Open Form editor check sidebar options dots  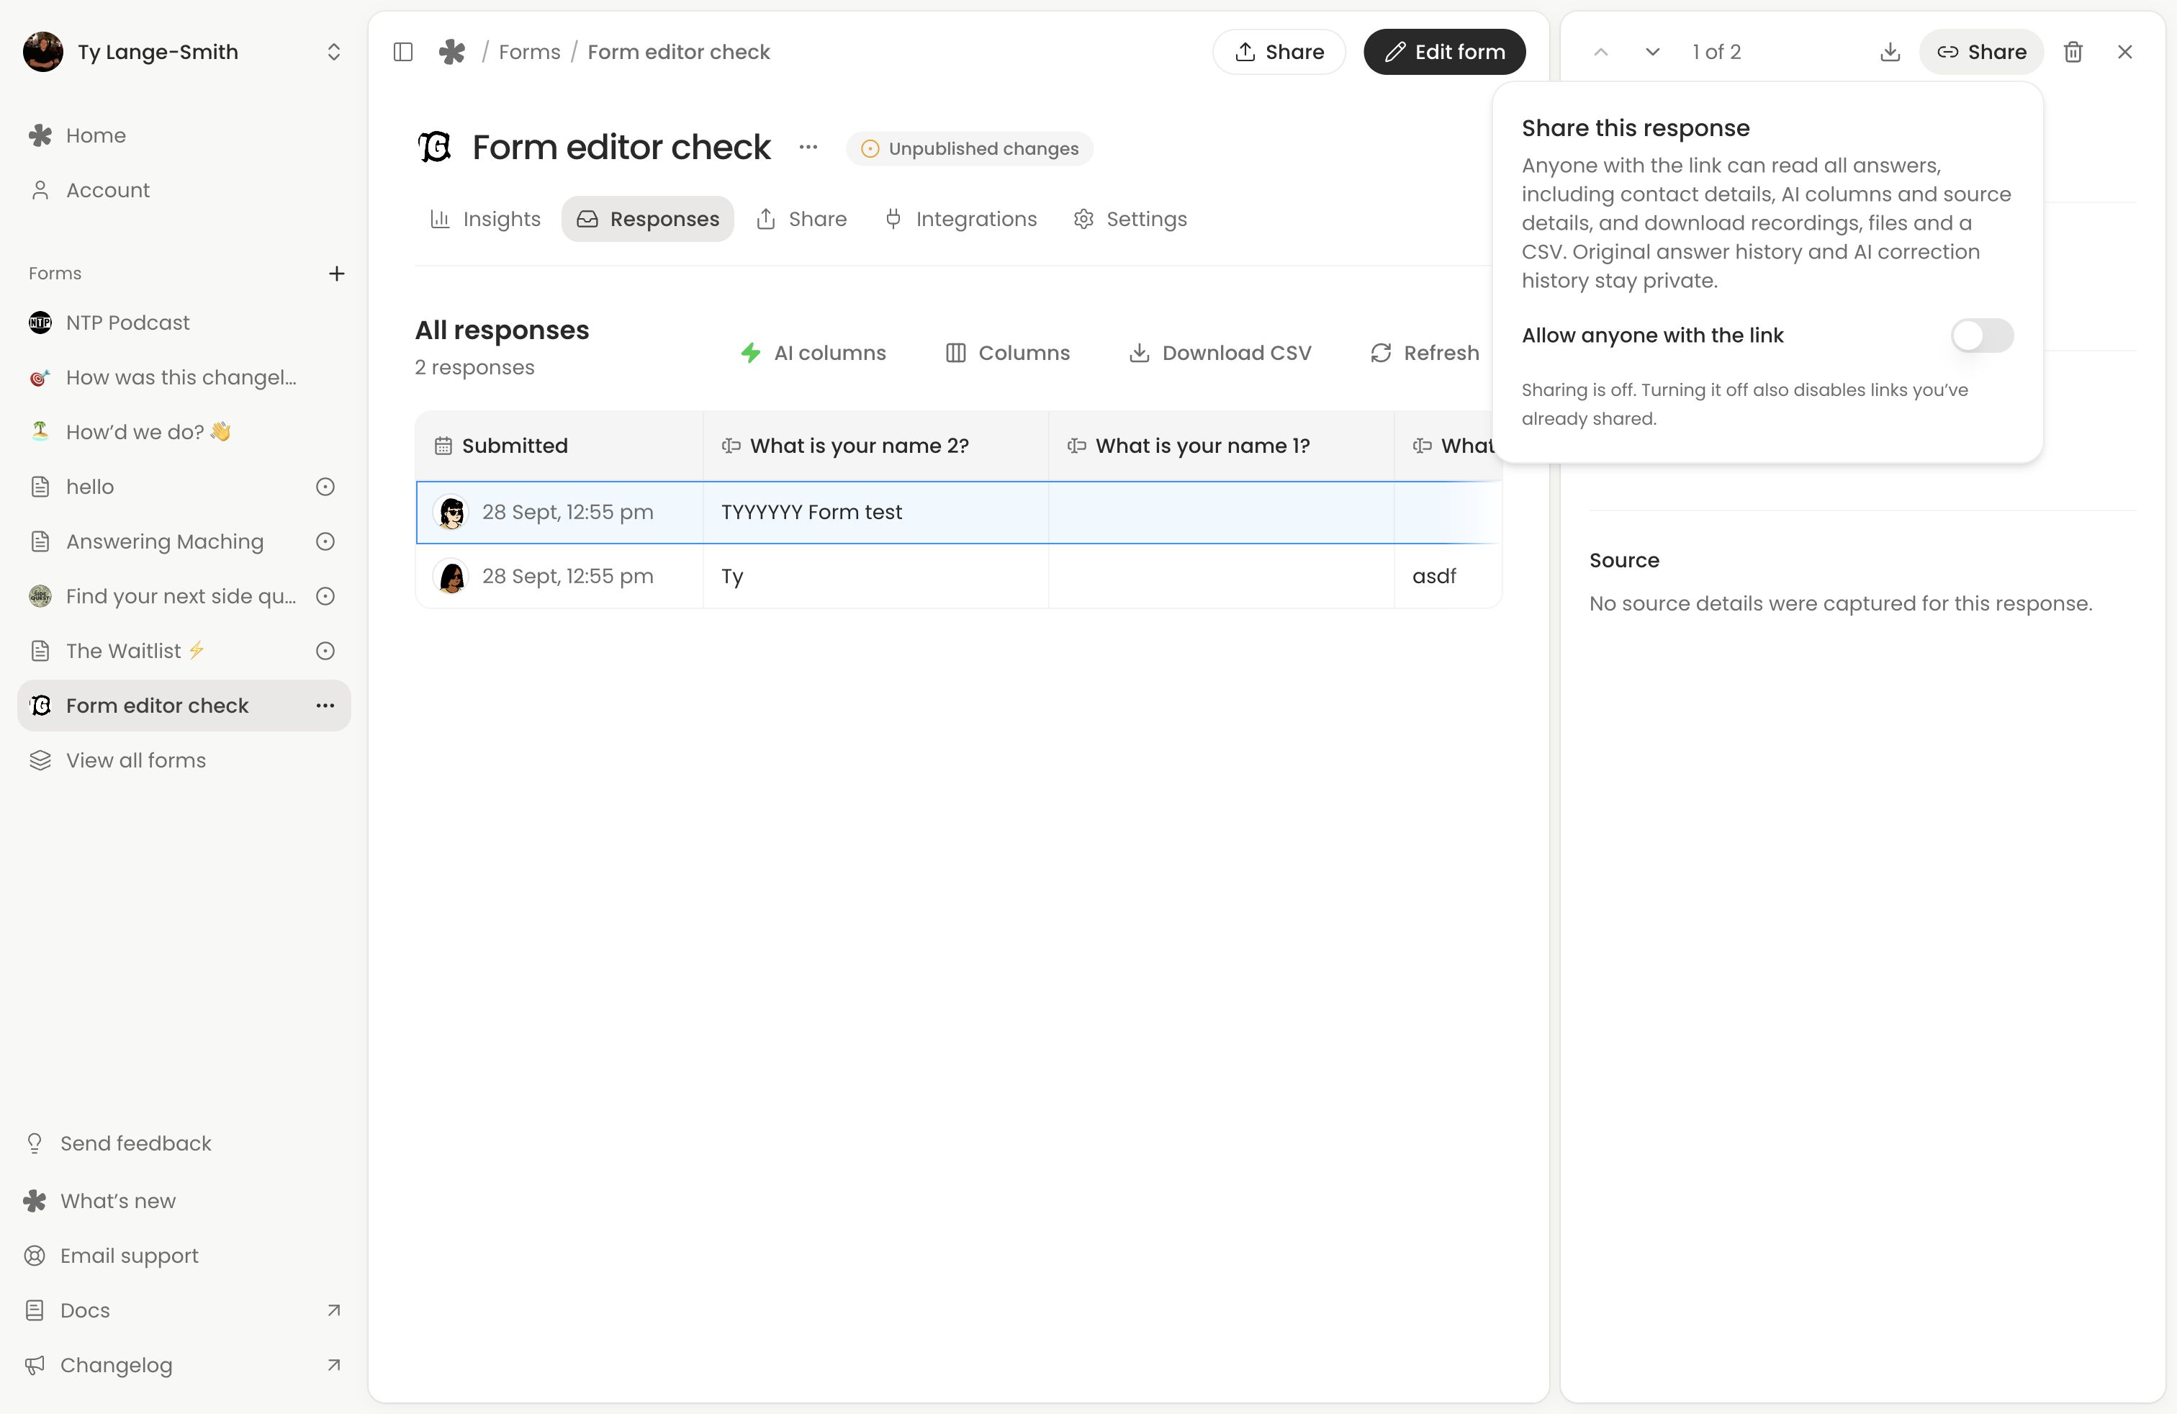point(325,705)
